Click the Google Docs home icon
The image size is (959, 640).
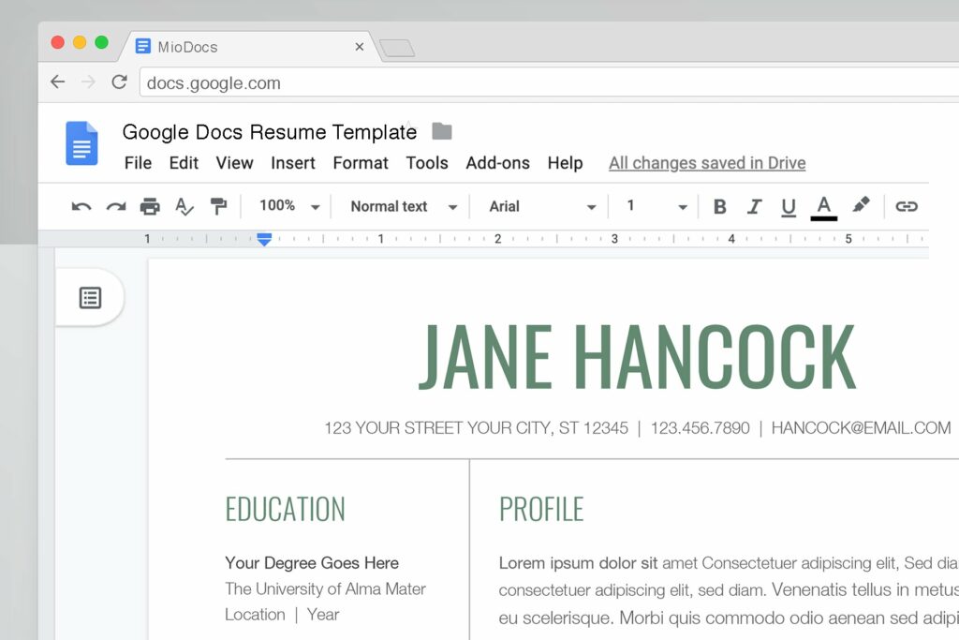pos(82,143)
